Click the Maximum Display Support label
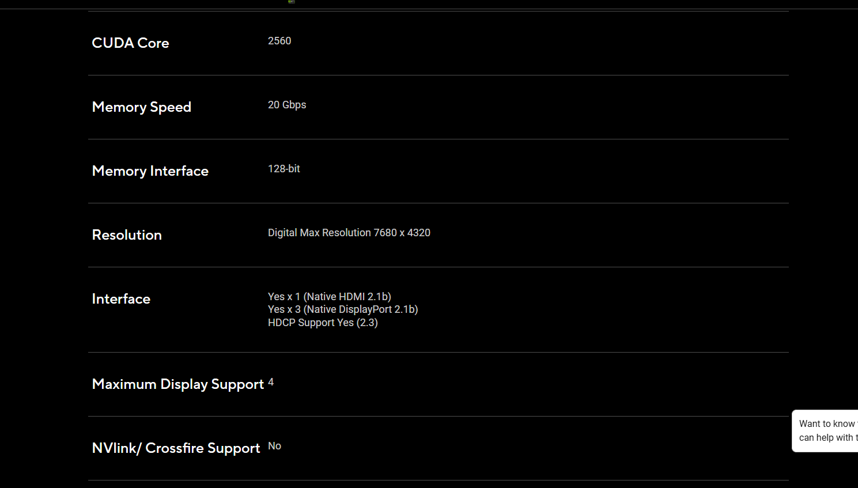Image resolution: width=858 pixels, height=488 pixels. click(x=177, y=384)
